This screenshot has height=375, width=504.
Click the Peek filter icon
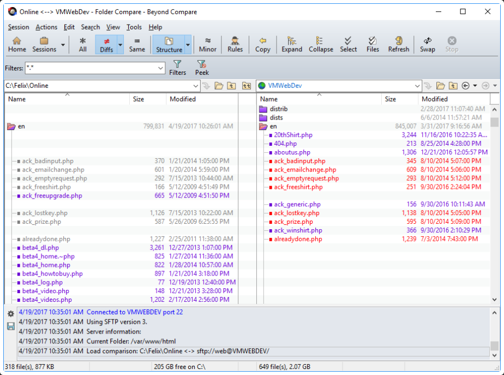[202, 68]
